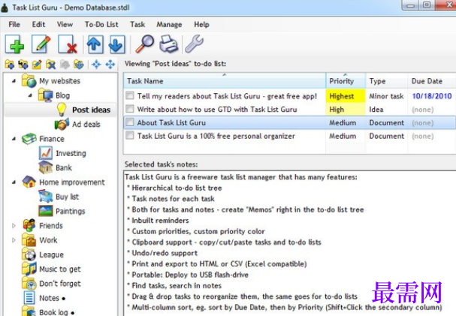The height and width of the screenshot is (316, 456).
Task: Click the folder with down arrow icon
Action: click(x=79, y=65)
